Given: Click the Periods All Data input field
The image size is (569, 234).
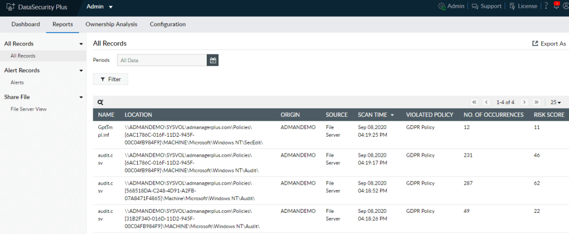Looking at the screenshot, I should 161,60.
